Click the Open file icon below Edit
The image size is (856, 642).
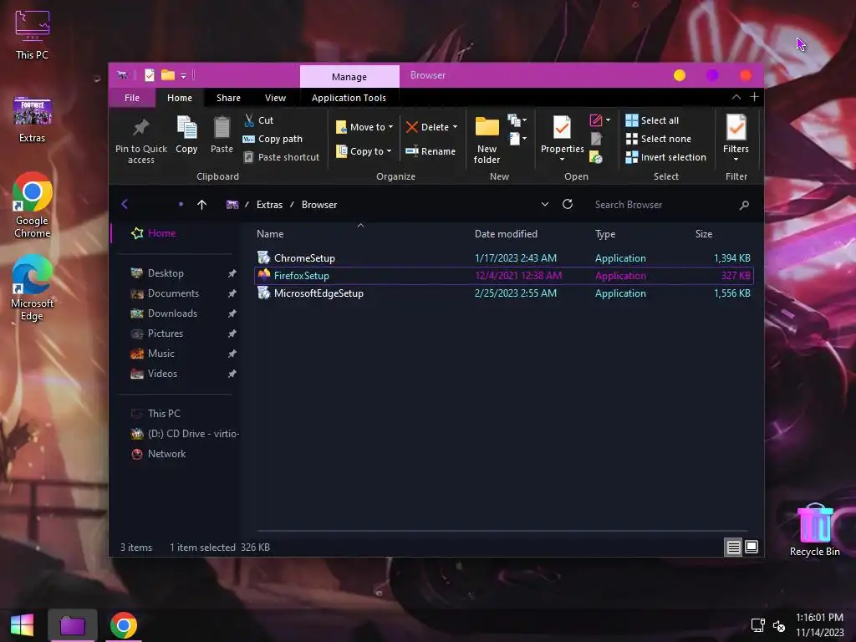pyautogui.click(x=595, y=139)
